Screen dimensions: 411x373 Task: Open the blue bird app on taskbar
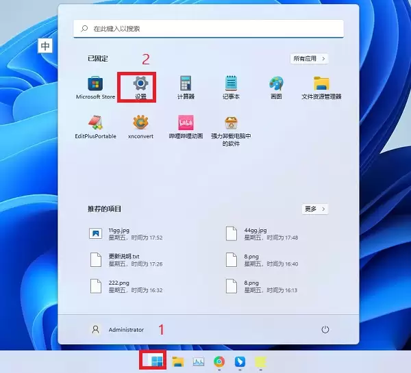pyautogui.click(x=240, y=362)
